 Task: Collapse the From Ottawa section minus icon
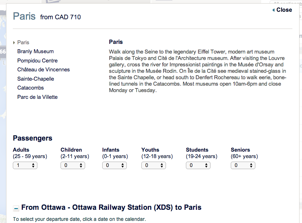coord(16,208)
